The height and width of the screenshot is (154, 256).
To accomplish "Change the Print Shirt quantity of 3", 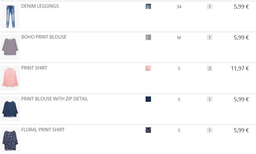I will click(209, 68).
